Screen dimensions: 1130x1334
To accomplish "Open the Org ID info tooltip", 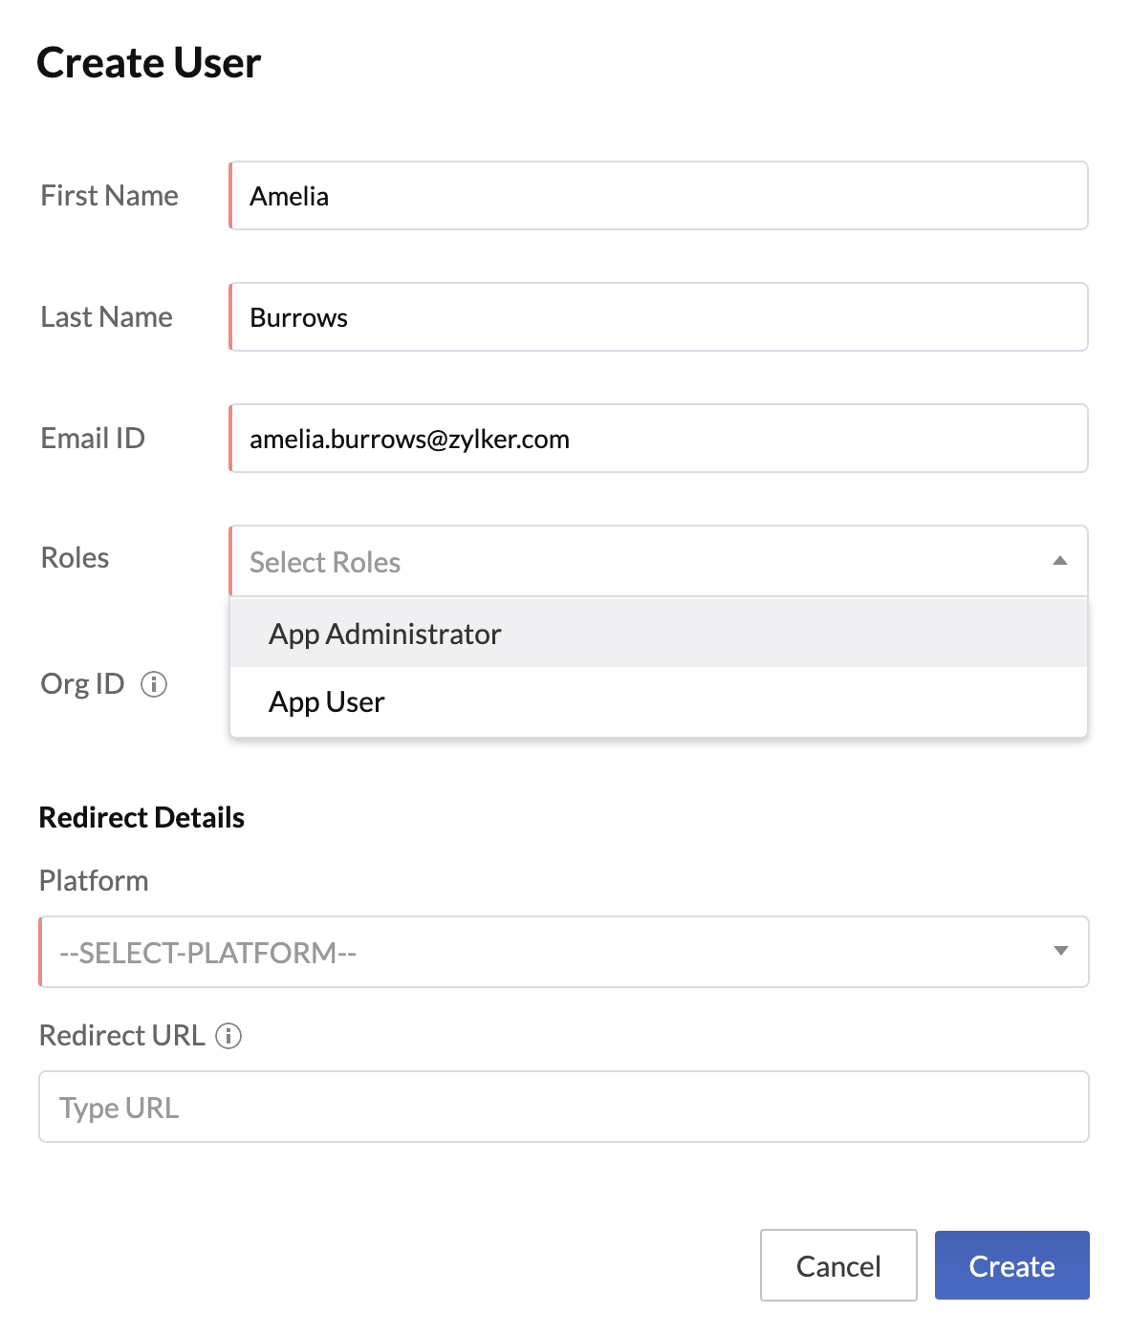I will tap(155, 684).
